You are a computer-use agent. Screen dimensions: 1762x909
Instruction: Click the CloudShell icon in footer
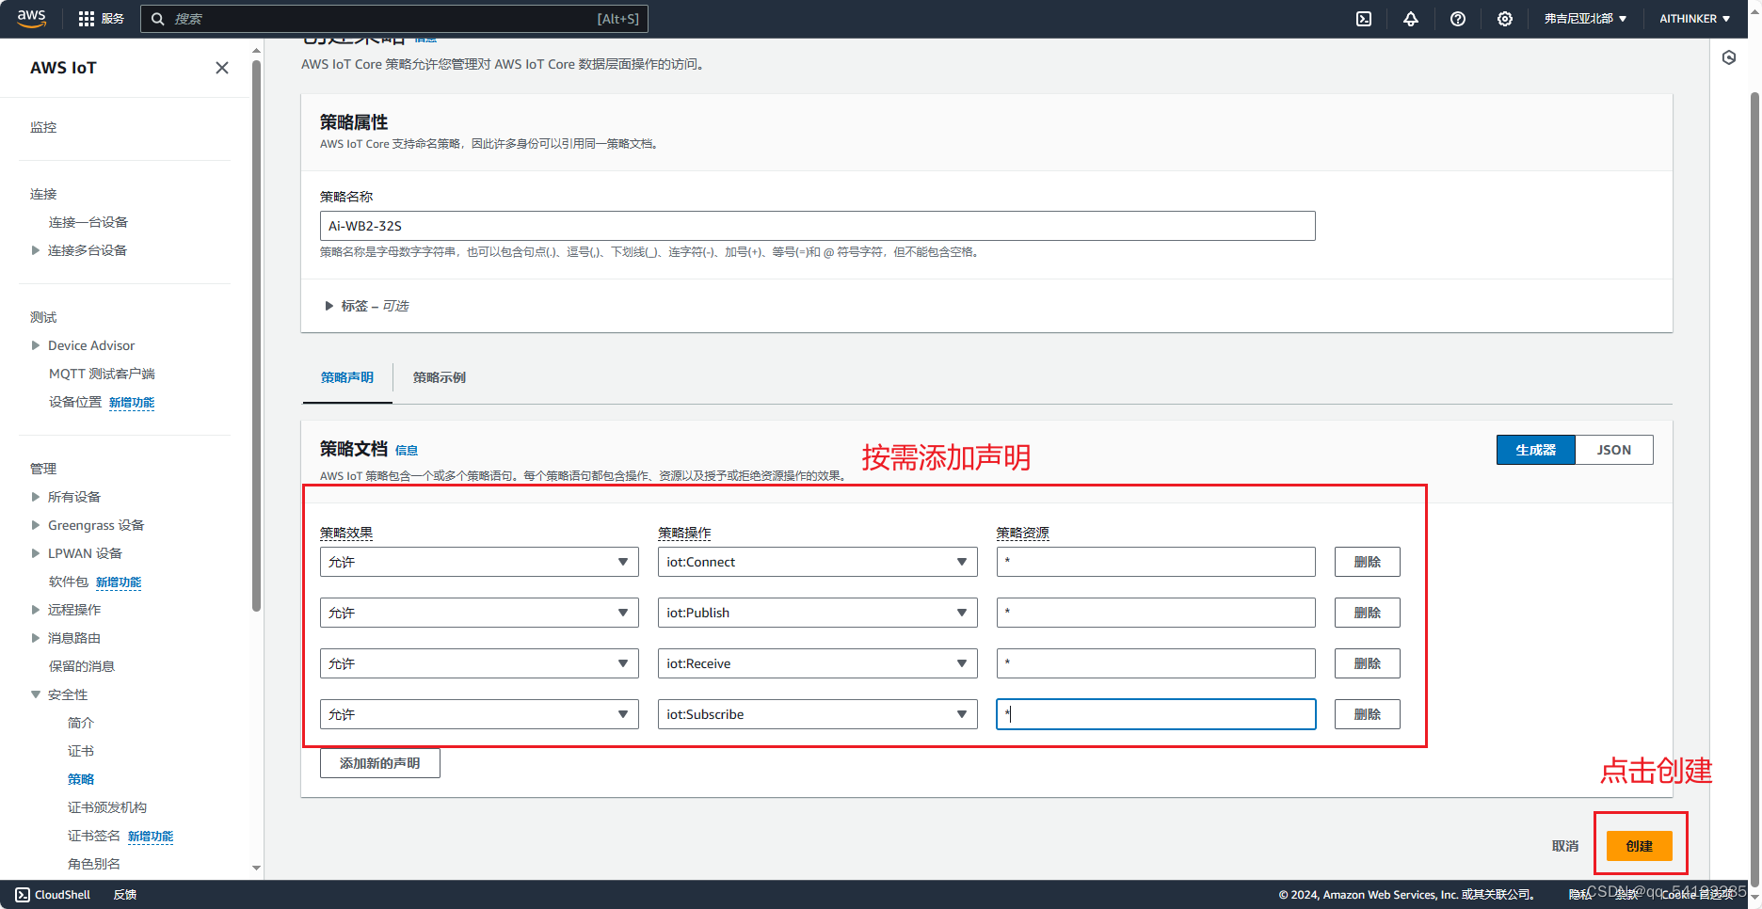click(x=23, y=895)
